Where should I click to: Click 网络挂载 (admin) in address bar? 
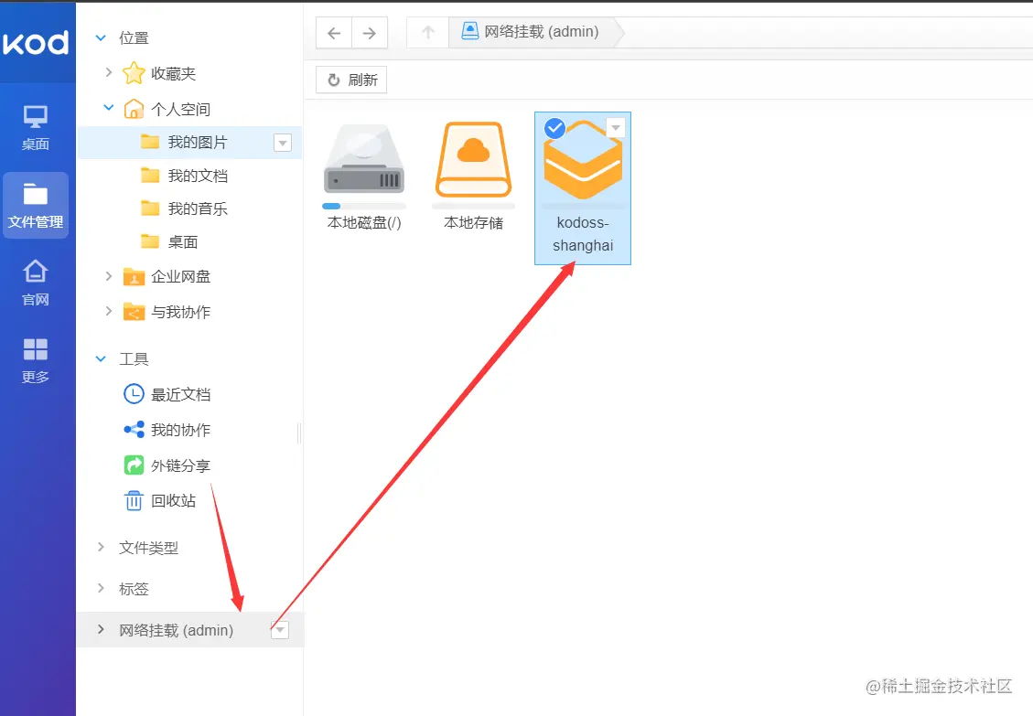[542, 32]
